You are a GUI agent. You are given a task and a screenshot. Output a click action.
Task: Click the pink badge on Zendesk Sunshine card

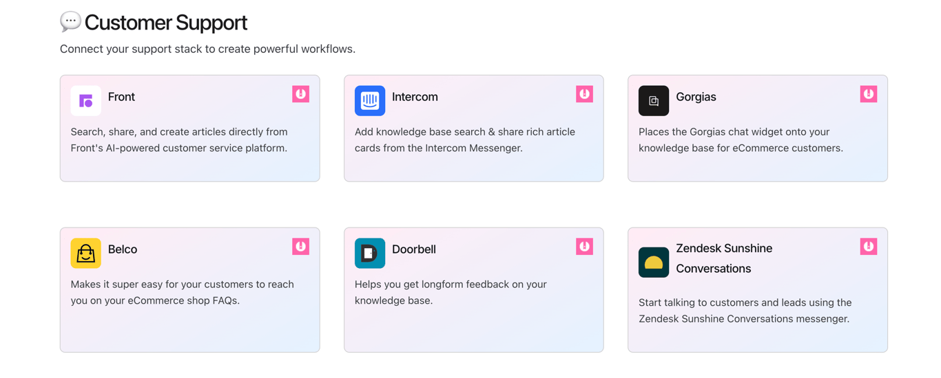(869, 247)
